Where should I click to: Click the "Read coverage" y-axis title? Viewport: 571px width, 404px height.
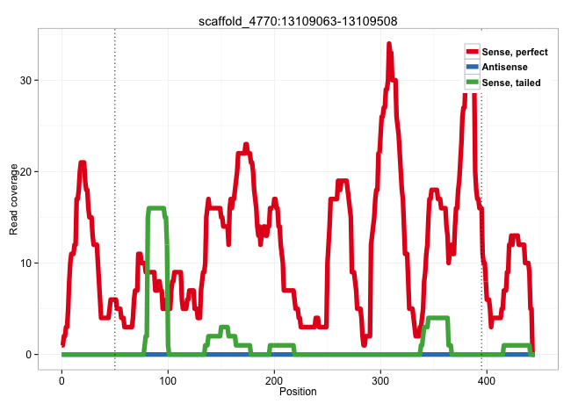click(14, 200)
